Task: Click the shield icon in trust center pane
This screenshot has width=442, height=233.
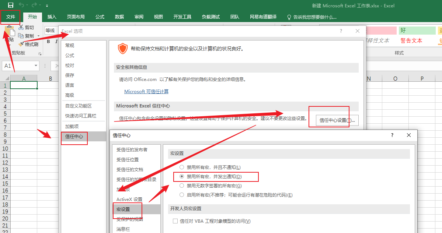Action: pyautogui.click(x=122, y=49)
